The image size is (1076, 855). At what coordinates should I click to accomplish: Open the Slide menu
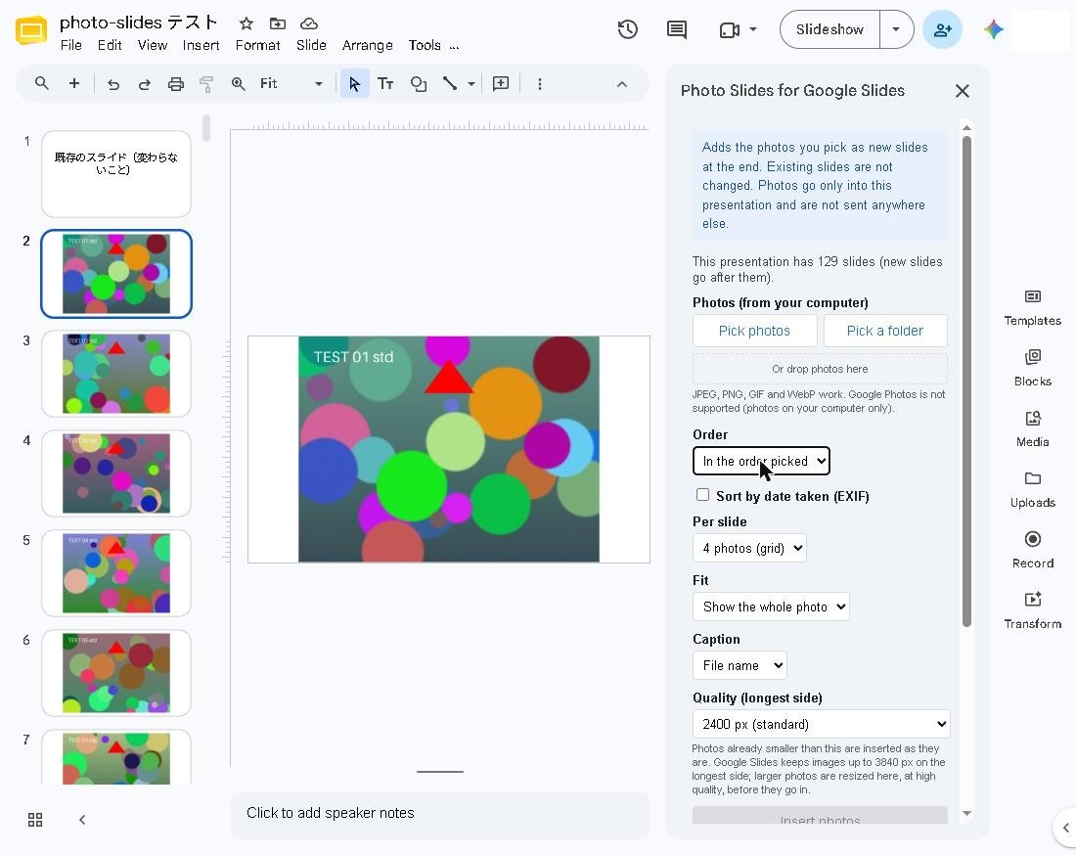311,45
